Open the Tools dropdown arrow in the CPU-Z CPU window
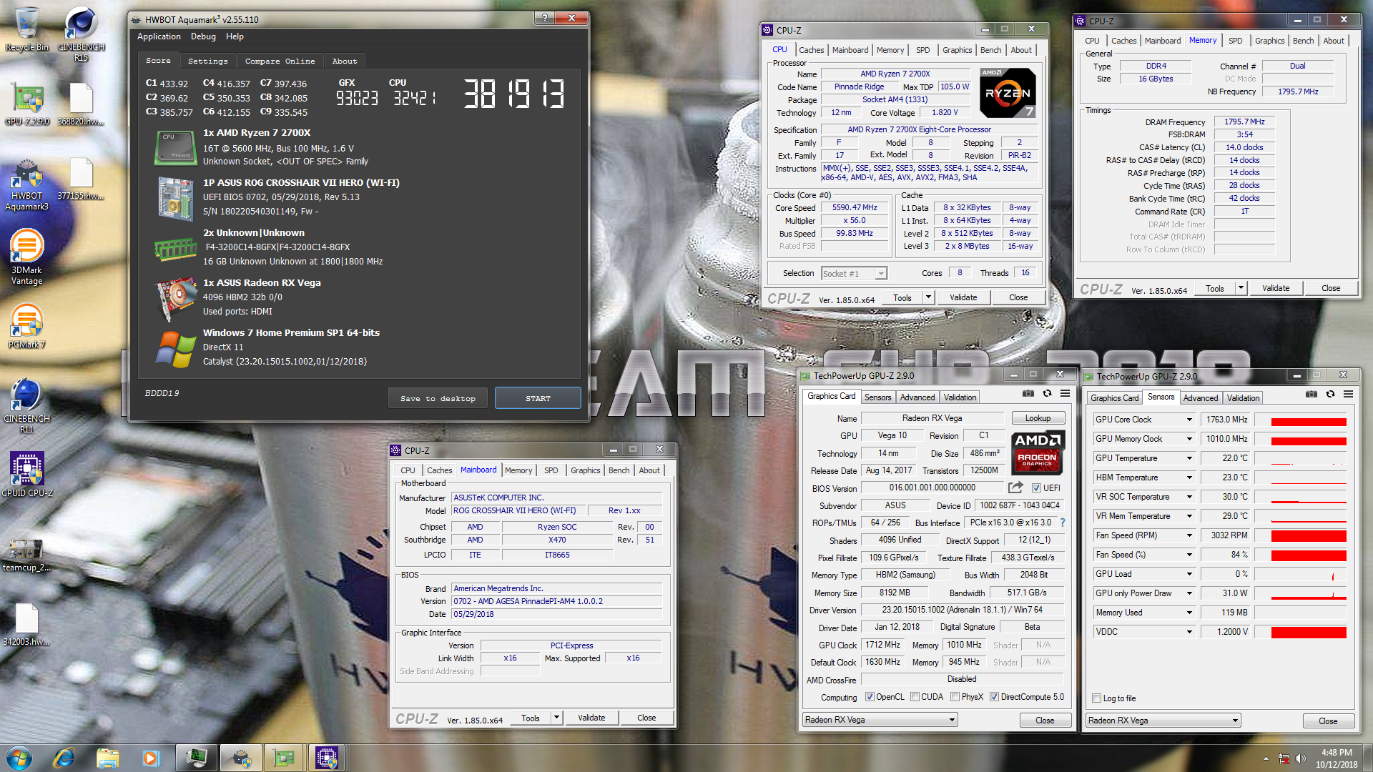 click(x=928, y=297)
